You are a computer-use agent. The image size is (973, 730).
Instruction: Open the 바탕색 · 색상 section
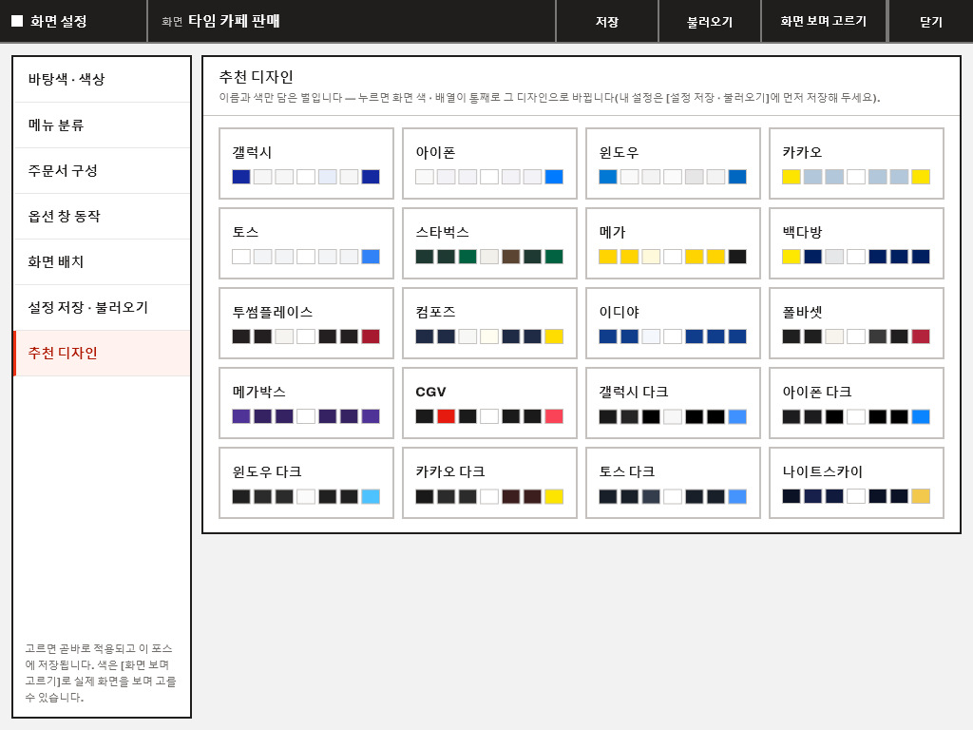[102, 80]
